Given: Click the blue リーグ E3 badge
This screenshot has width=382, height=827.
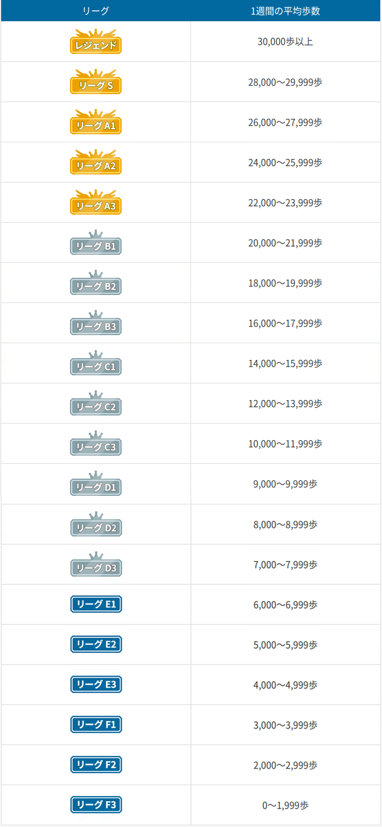Looking at the screenshot, I should tap(96, 685).
